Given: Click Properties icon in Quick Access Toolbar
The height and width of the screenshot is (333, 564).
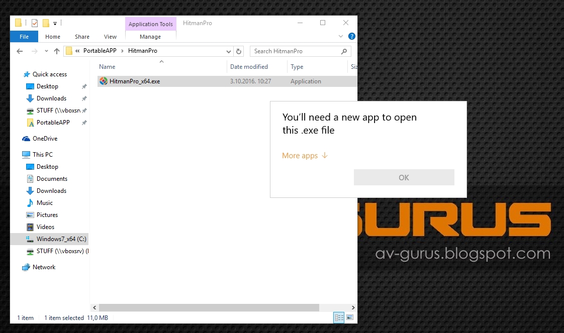Looking at the screenshot, I should [35, 23].
